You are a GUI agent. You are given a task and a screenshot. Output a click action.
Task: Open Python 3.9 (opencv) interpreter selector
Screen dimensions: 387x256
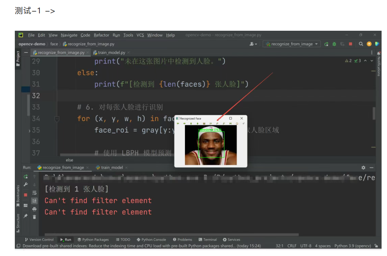click(x=353, y=246)
